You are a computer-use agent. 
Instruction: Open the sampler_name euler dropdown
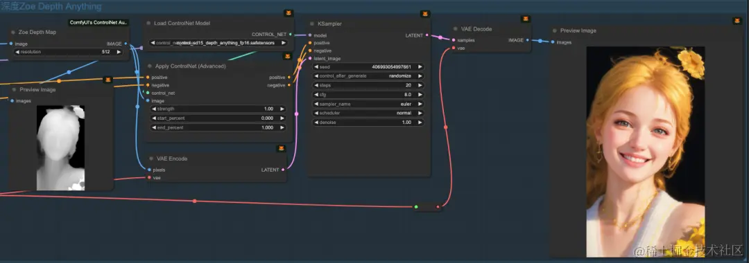click(368, 104)
